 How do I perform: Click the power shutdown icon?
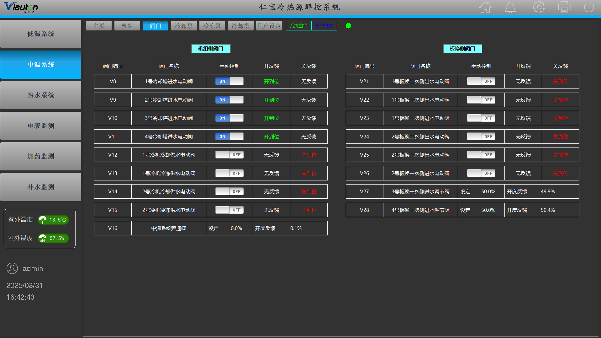tap(589, 7)
